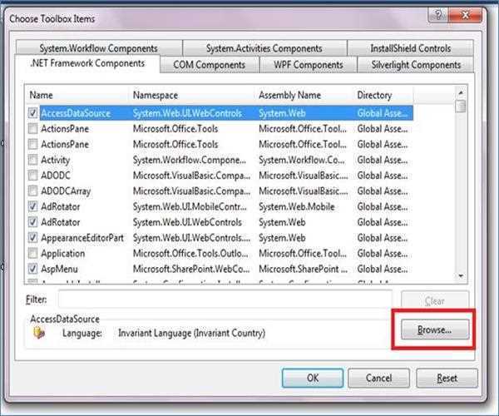Click the Browse... button

pyautogui.click(x=433, y=330)
